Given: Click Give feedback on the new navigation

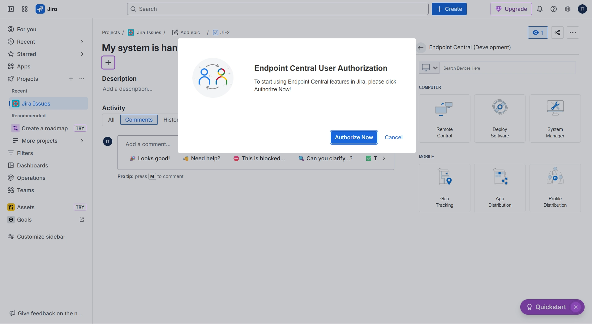Looking at the screenshot, I should [46, 313].
